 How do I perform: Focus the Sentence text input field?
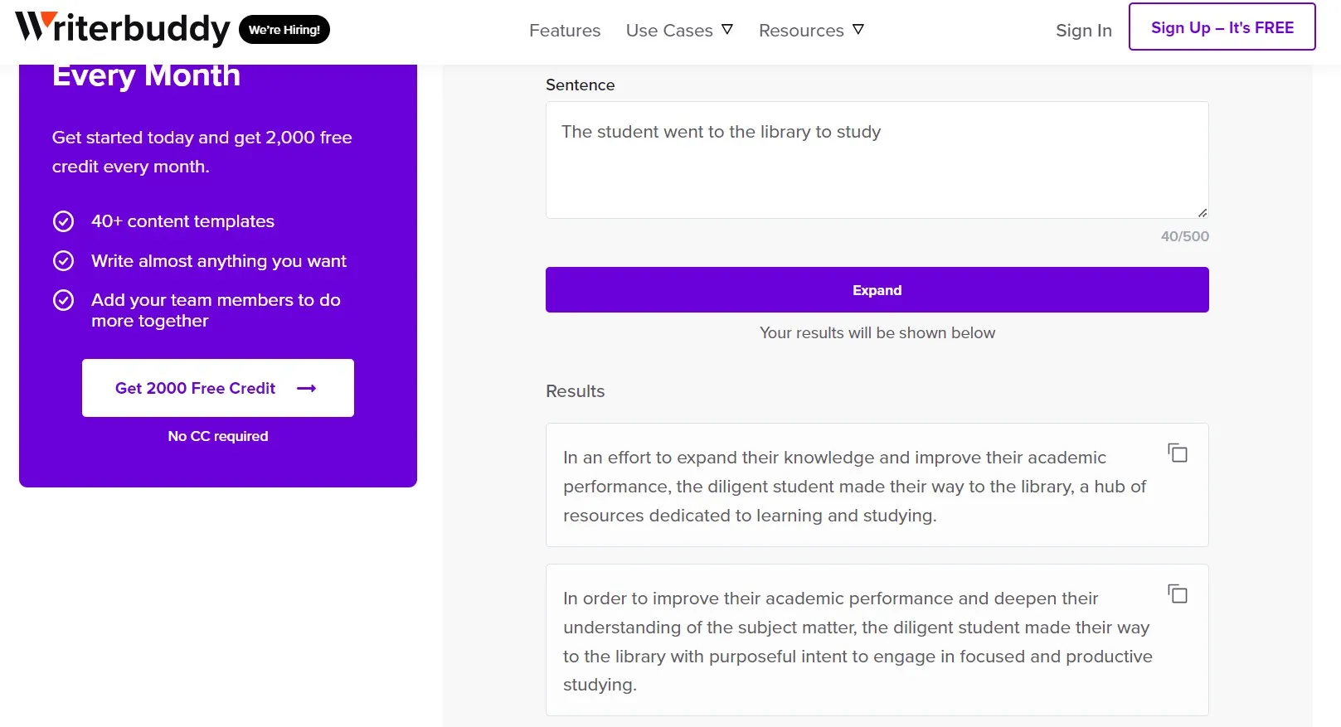[x=877, y=160]
